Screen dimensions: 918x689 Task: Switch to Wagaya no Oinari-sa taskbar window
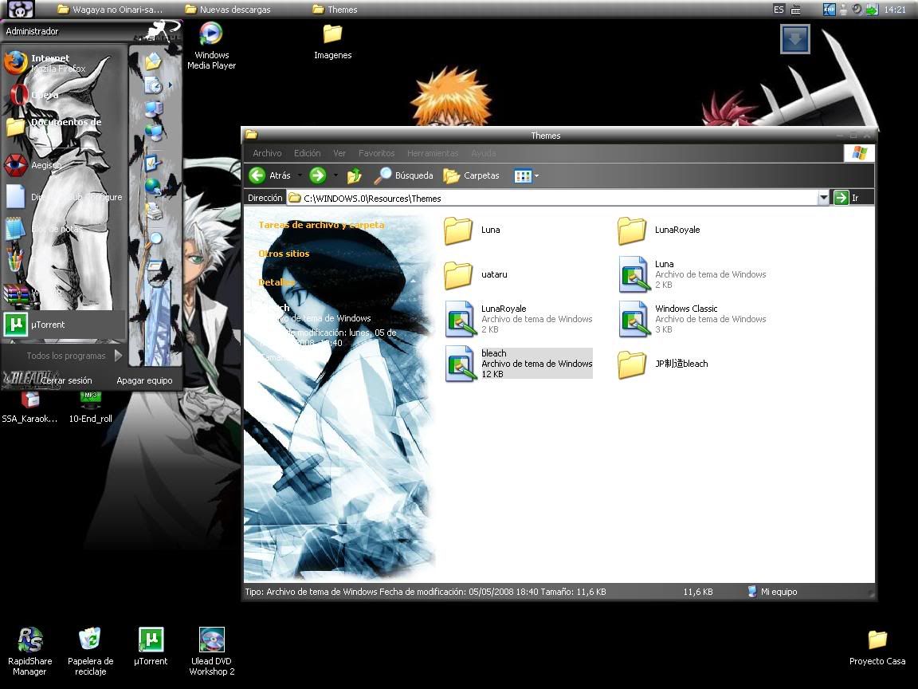pos(111,10)
